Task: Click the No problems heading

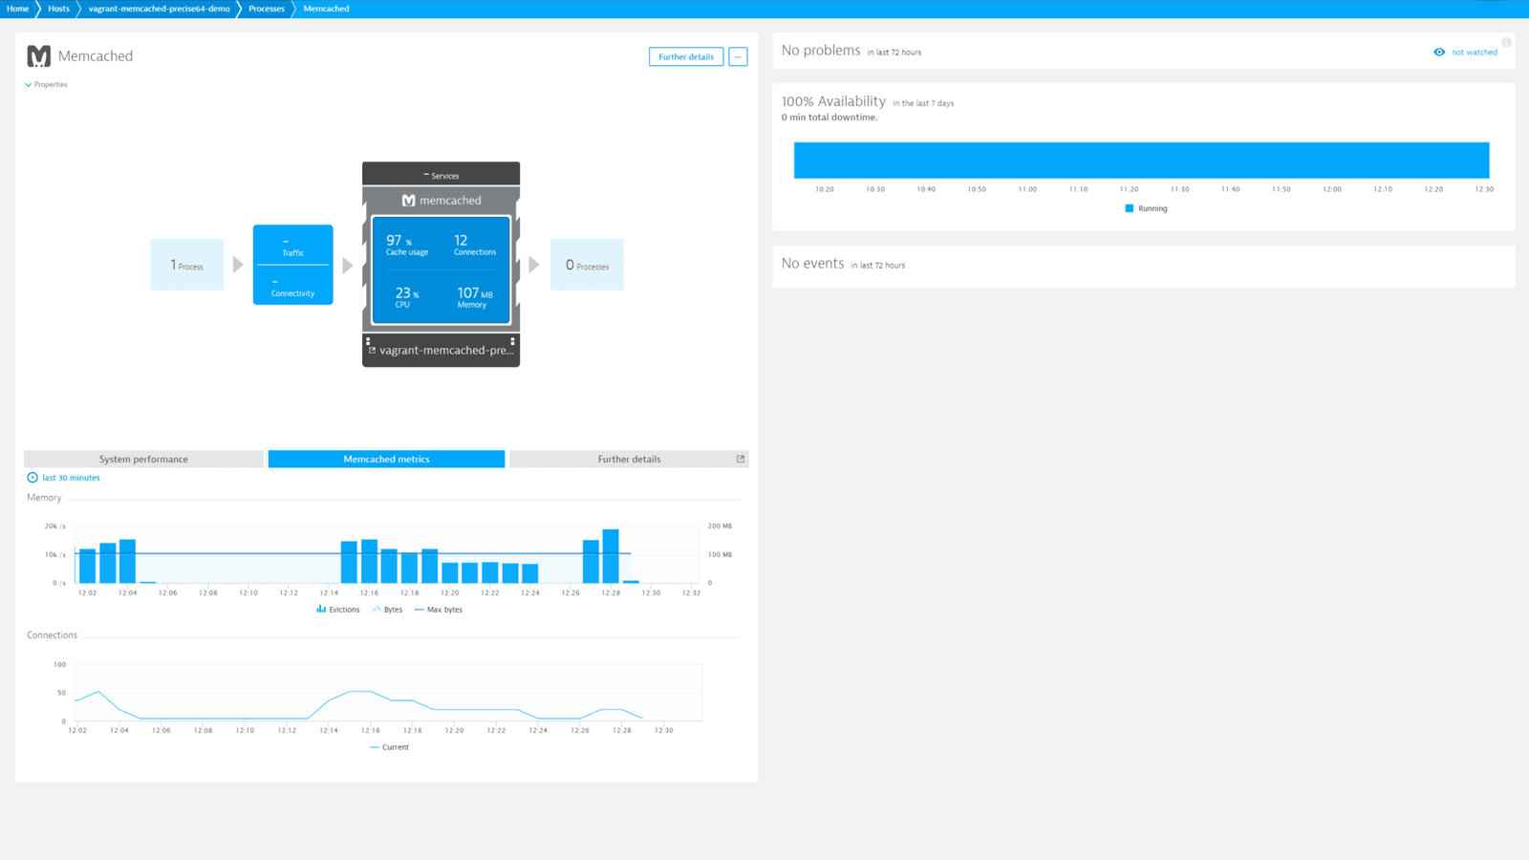Action: tap(821, 51)
